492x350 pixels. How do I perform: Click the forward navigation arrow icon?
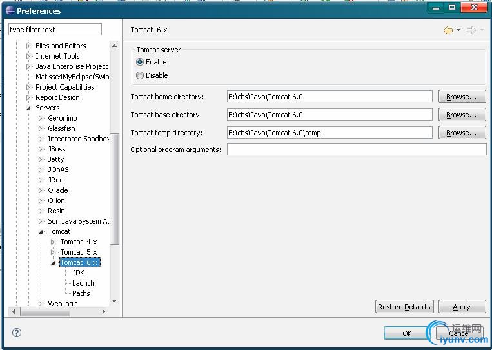(x=471, y=30)
